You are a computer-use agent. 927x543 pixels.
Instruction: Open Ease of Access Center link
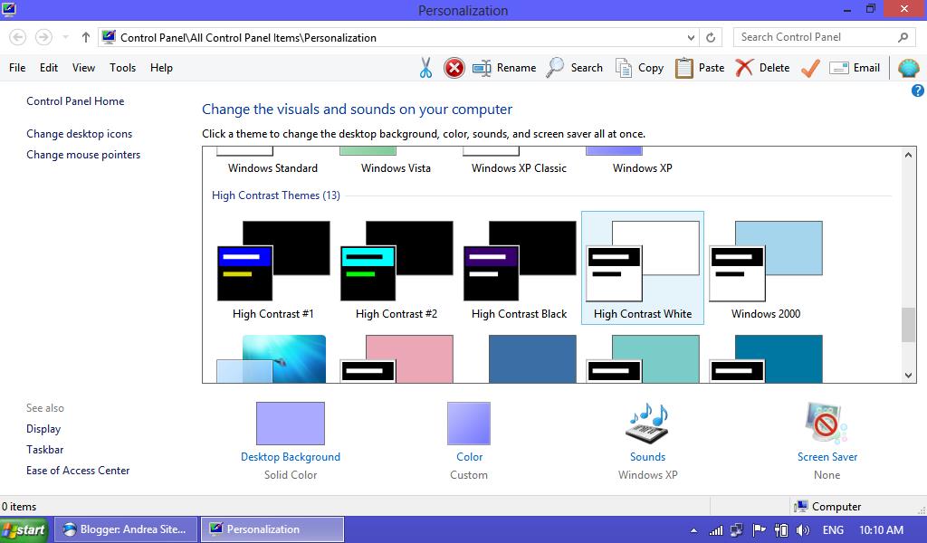[78, 471]
